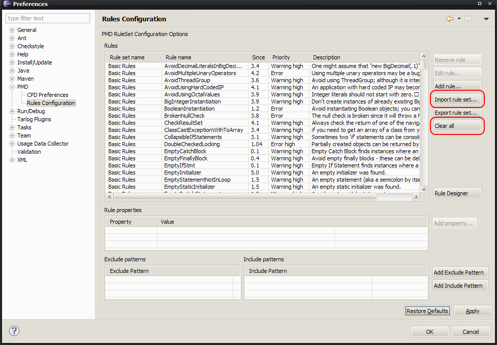Open the back history dropdown arrow

459,19
